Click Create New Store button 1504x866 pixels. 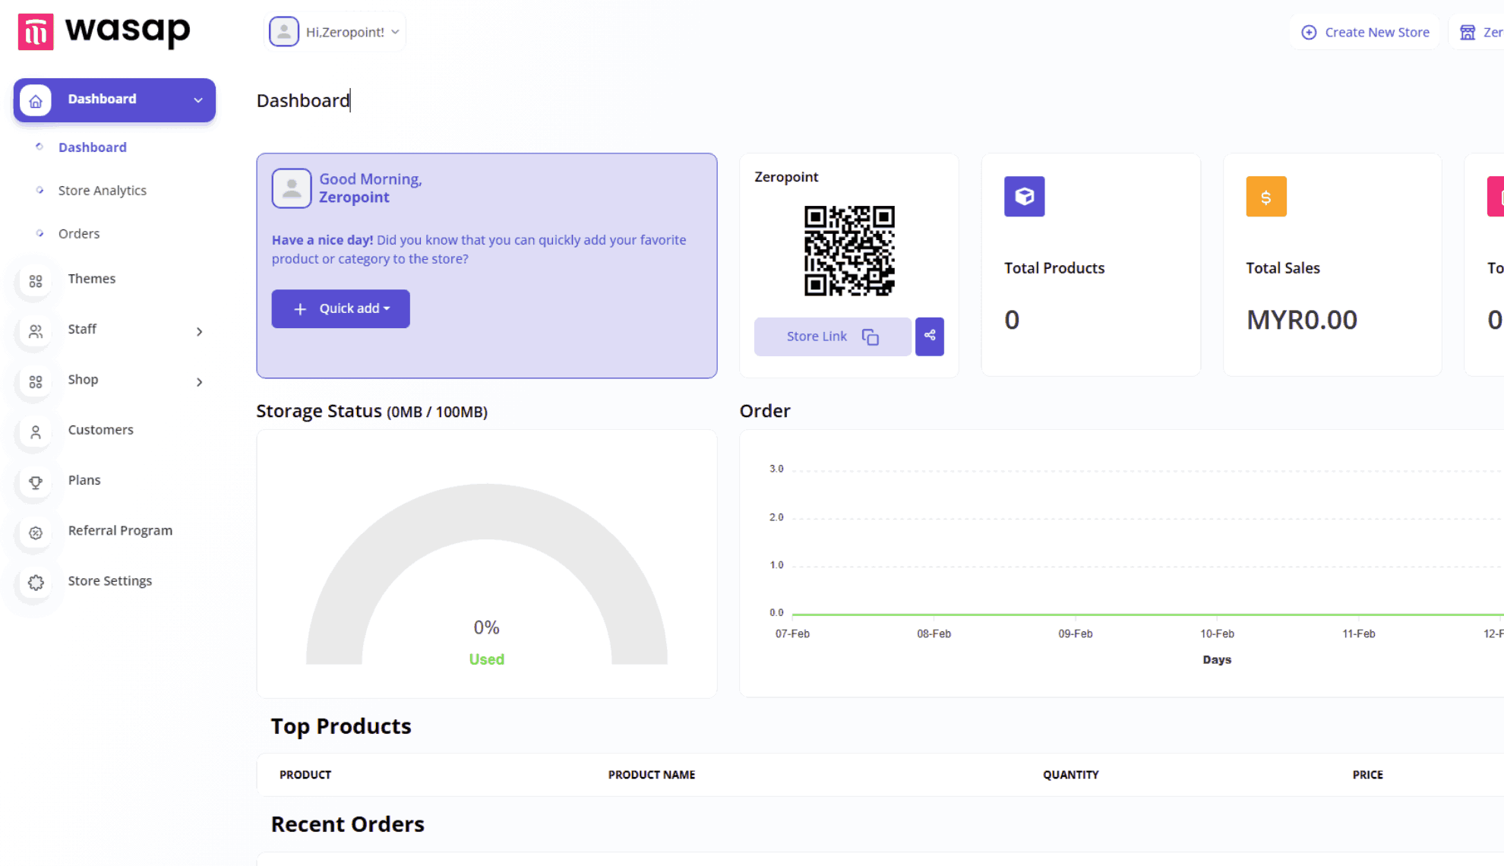[x=1365, y=32]
